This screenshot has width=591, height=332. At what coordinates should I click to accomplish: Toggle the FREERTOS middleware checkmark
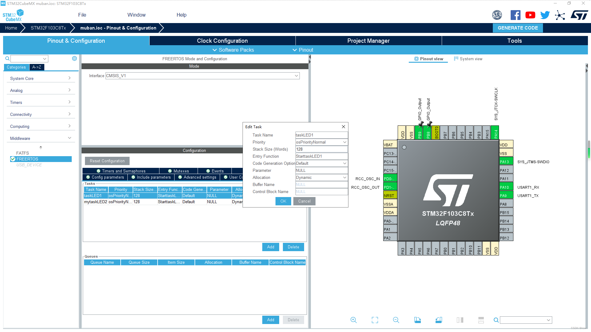(13, 159)
